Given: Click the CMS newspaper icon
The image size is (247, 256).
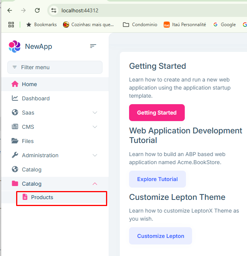Looking at the screenshot, I should pyautogui.click(x=15, y=127).
